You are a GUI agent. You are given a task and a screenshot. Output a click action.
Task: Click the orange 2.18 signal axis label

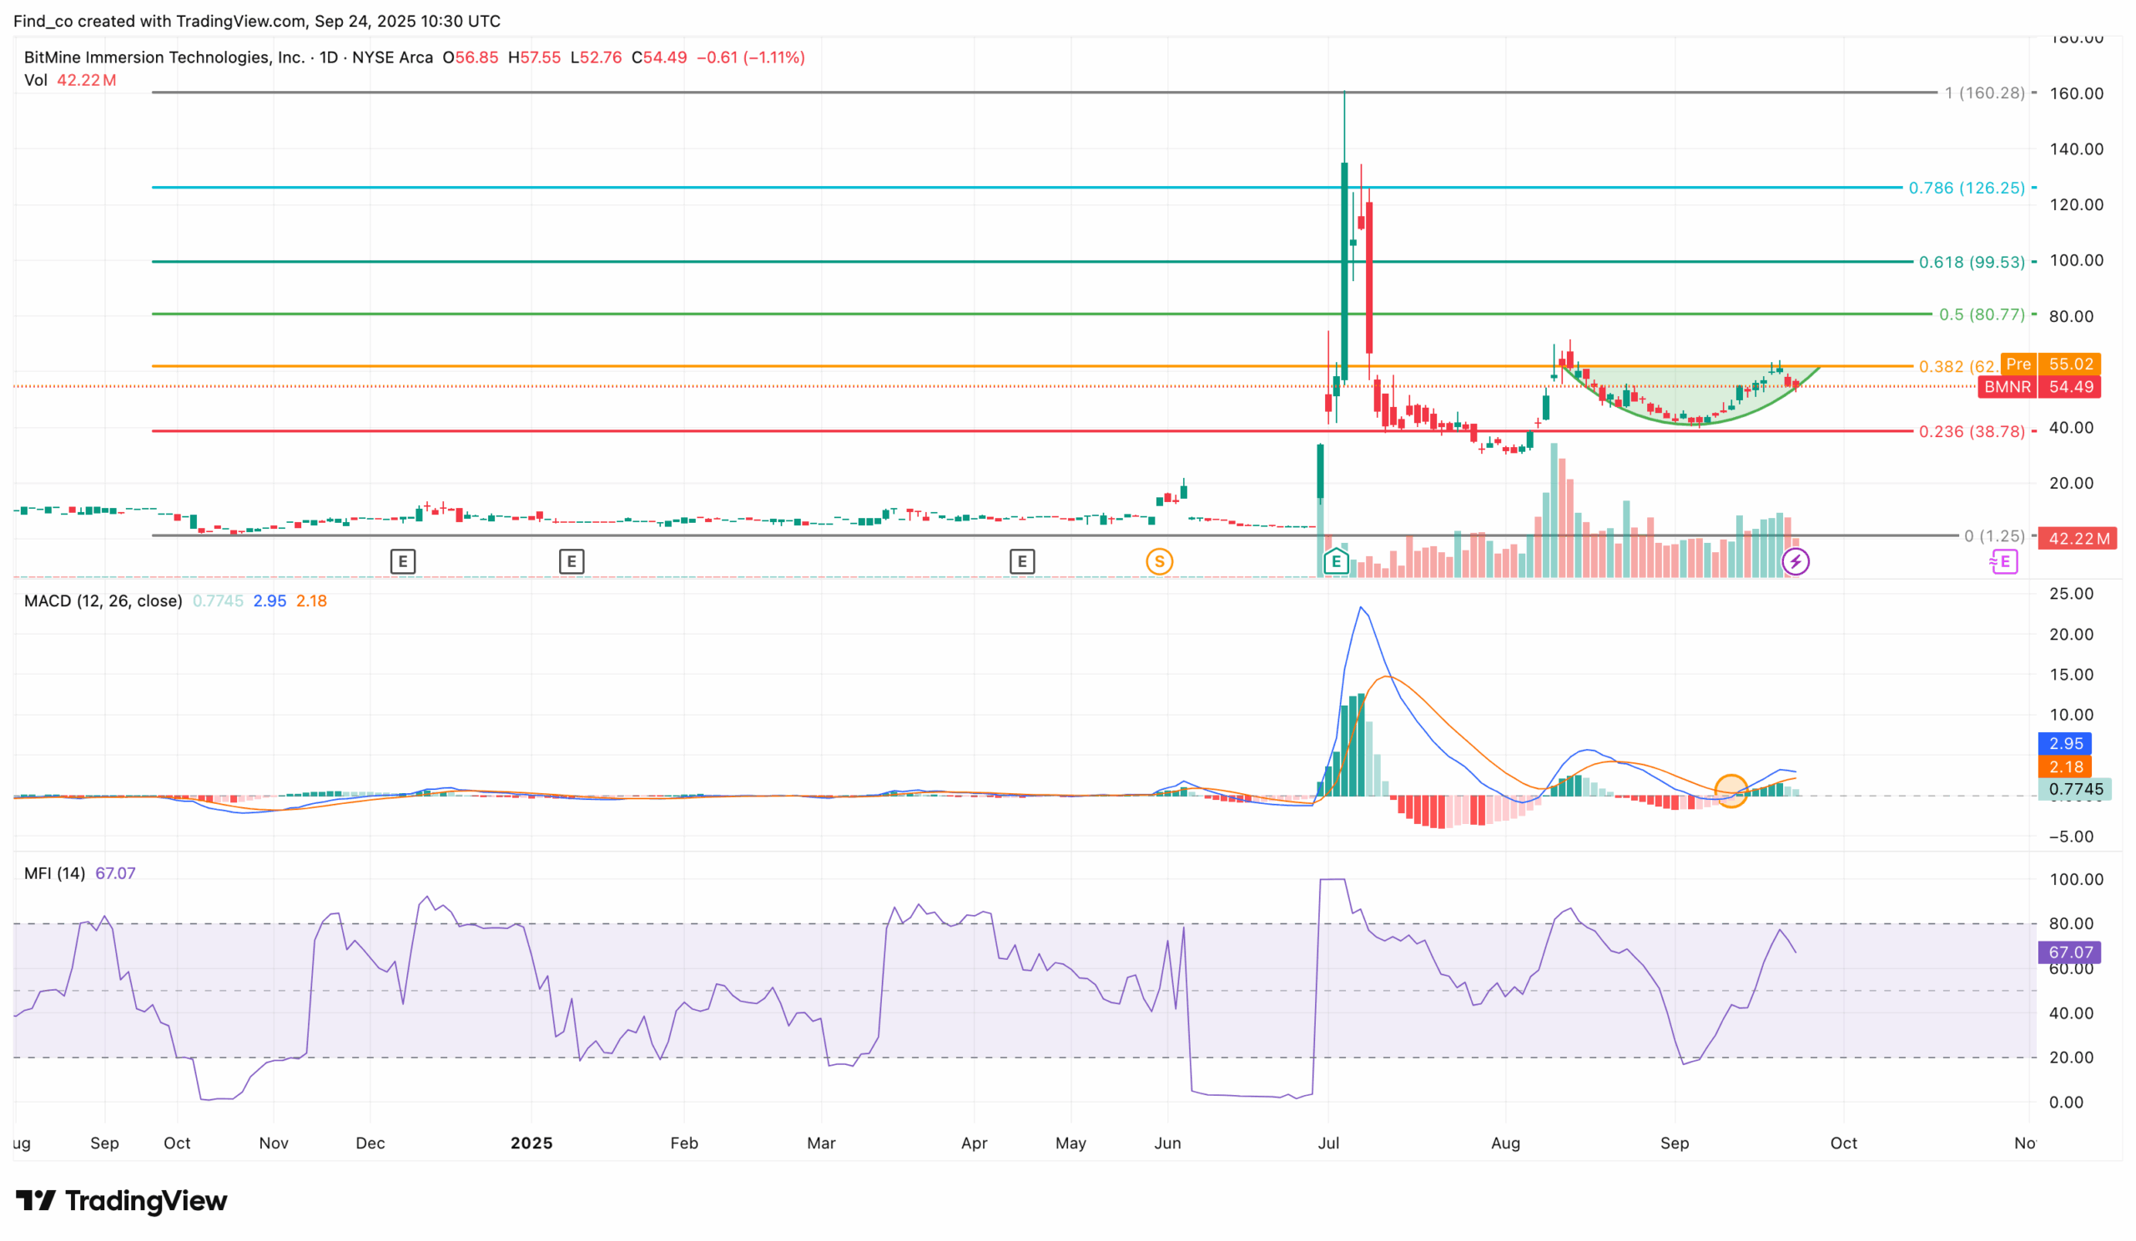click(x=2065, y=766)
